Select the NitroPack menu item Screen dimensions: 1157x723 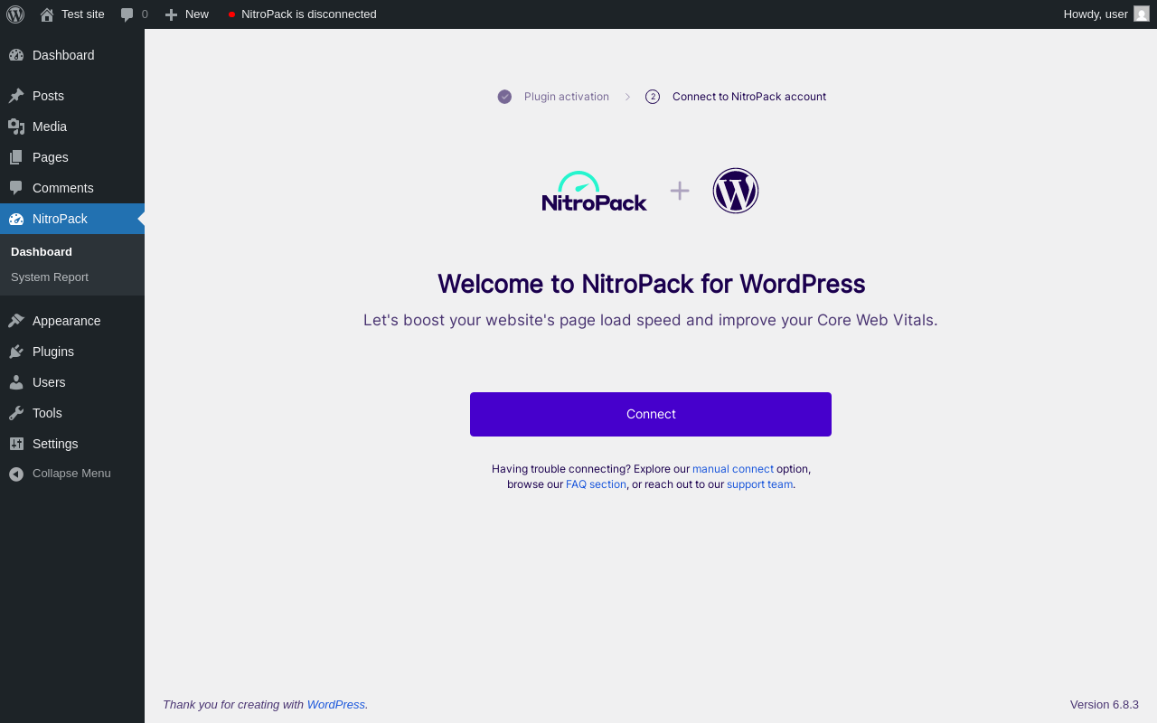tap(72, 219)
